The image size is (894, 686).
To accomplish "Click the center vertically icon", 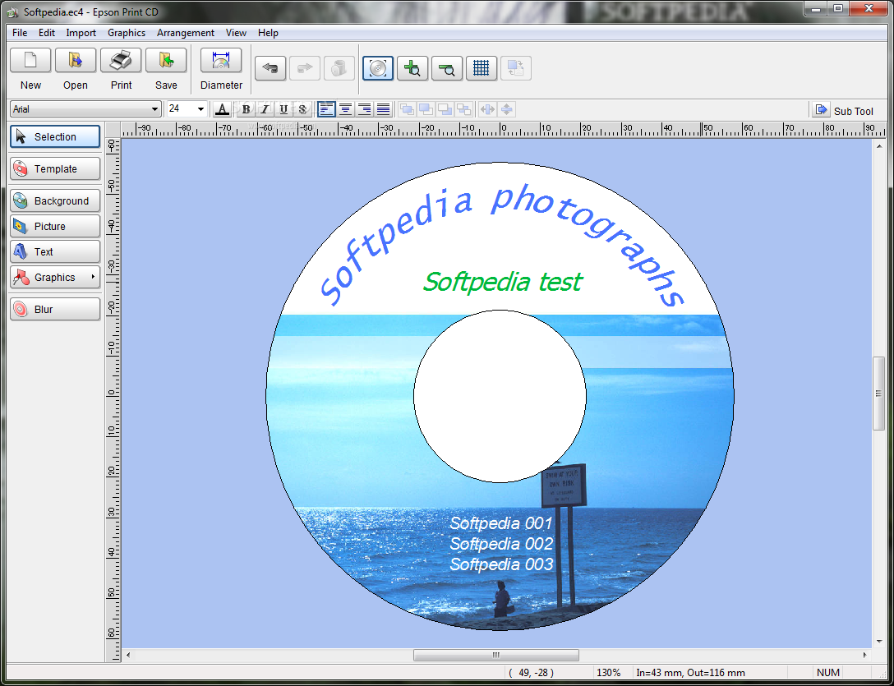I will click(x=507, y=109).
